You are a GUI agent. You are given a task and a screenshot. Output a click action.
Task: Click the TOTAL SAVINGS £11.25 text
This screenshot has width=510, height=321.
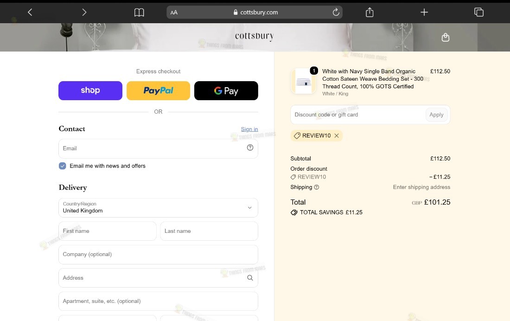(331, 212)
